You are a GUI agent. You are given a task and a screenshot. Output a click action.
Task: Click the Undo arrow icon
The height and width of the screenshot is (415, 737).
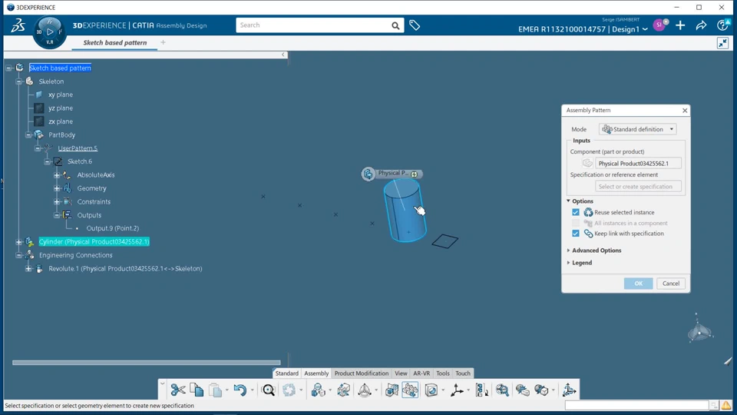click(x=240, y=390)
